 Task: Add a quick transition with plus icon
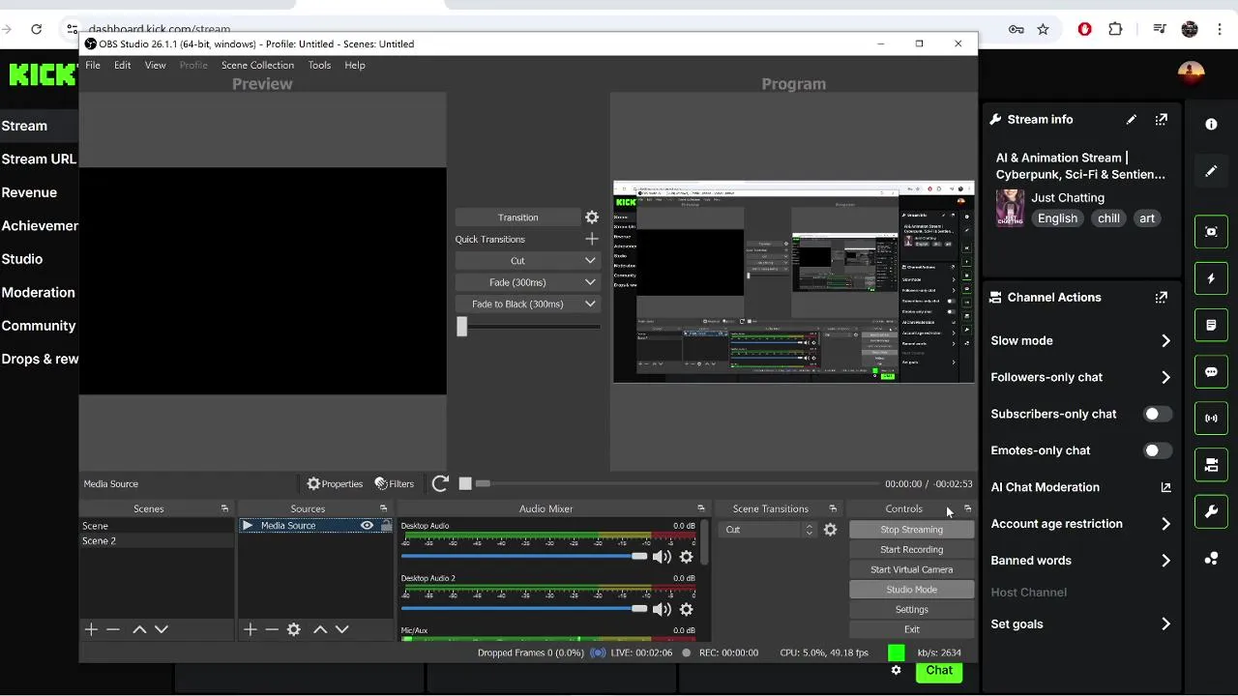point(592,239)
